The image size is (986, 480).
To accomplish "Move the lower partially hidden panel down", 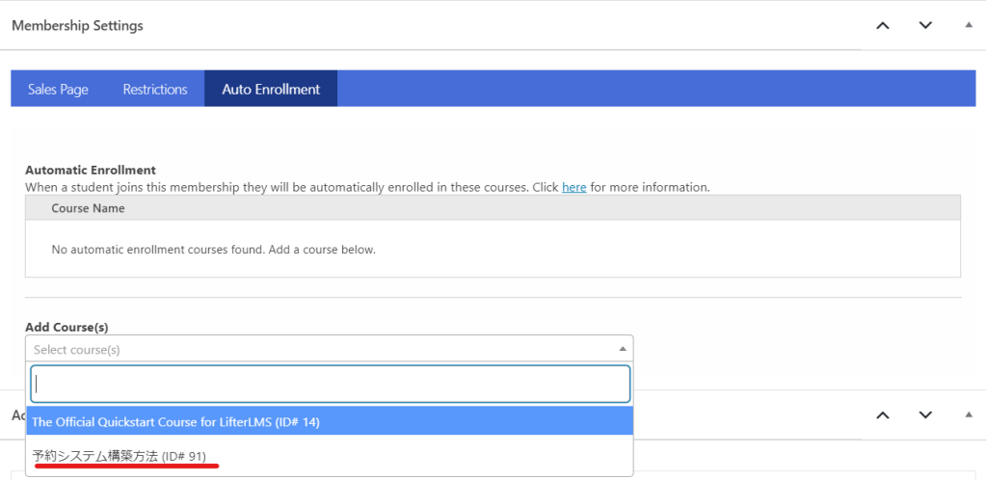I will pyautogui.click(x=925, y=414).
